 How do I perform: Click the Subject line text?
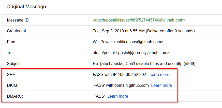pyautogui.click(x=144, y=64)
